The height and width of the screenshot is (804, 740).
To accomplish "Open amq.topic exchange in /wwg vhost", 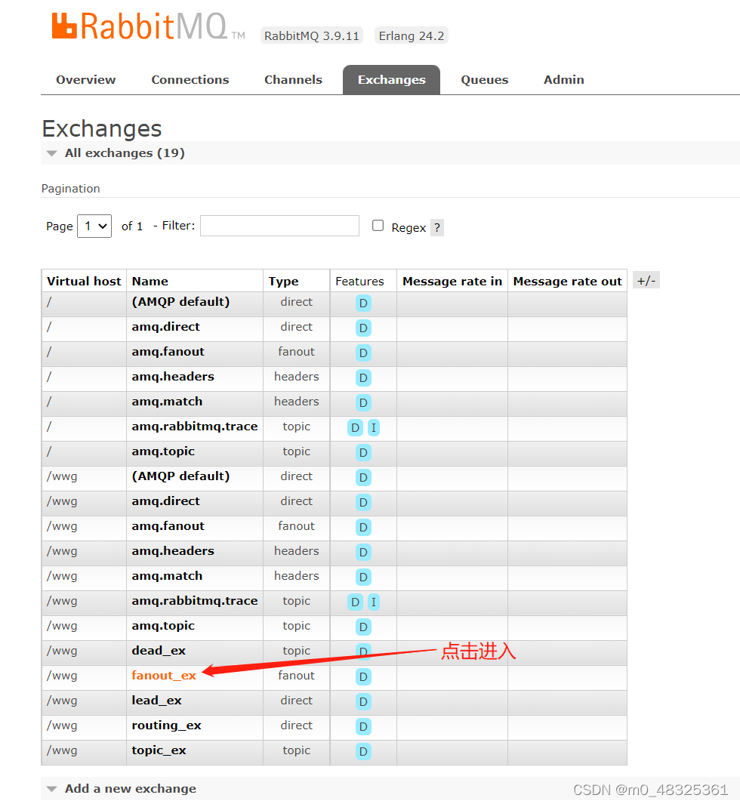I will click(163, 626).
